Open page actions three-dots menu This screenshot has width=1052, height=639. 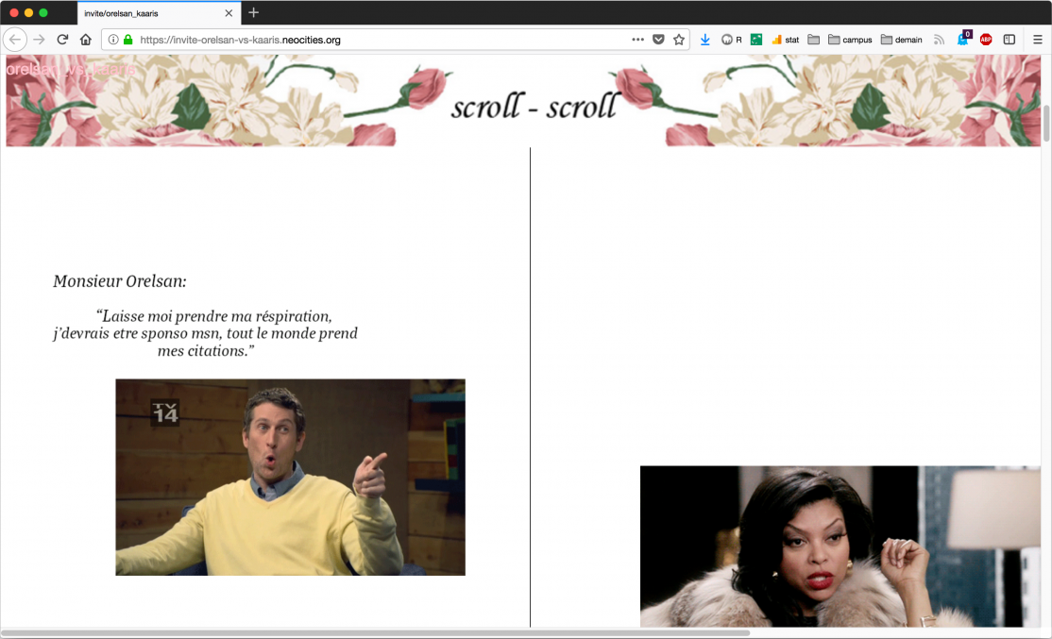[638, 40]
